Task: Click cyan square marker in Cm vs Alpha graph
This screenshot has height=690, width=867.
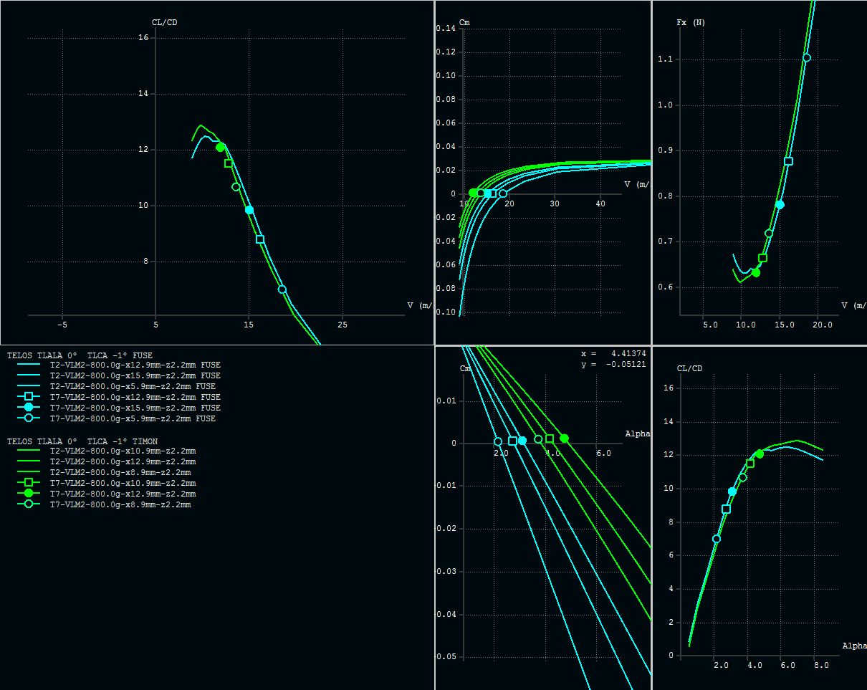Action: (x=512, y=441)
